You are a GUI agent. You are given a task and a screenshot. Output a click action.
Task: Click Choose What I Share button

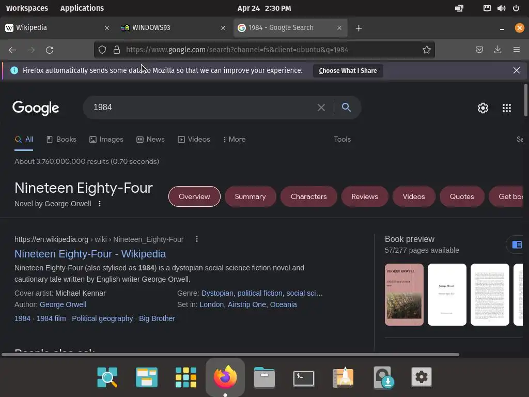(x=348, y=70)
